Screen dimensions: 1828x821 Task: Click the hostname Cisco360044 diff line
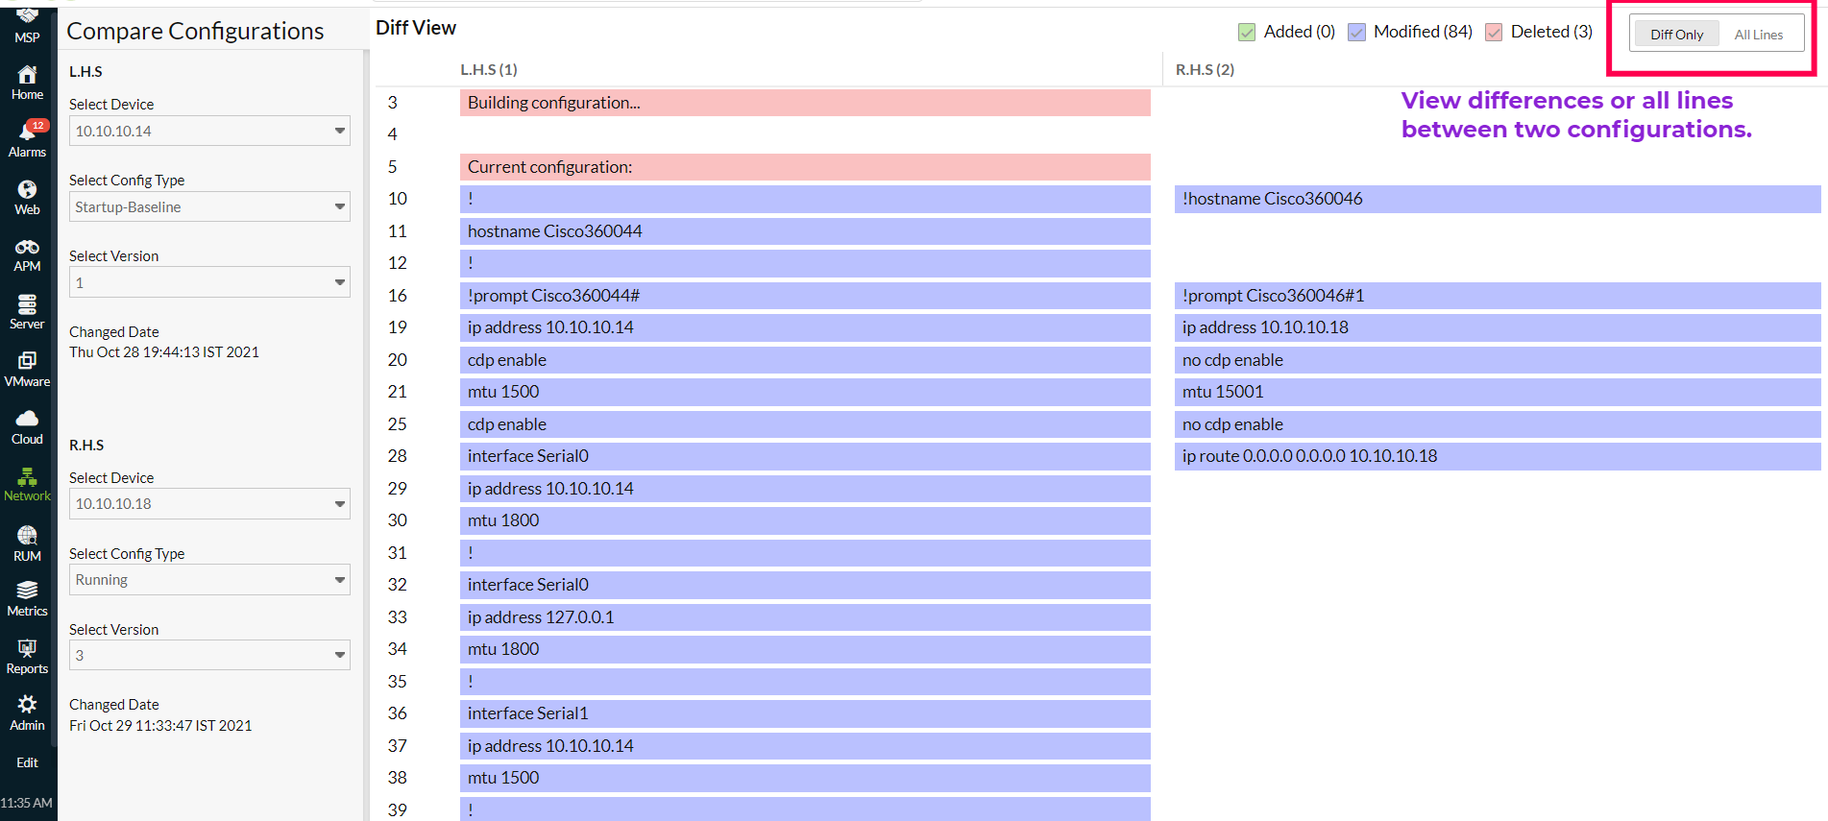click(x=804, y=231)
